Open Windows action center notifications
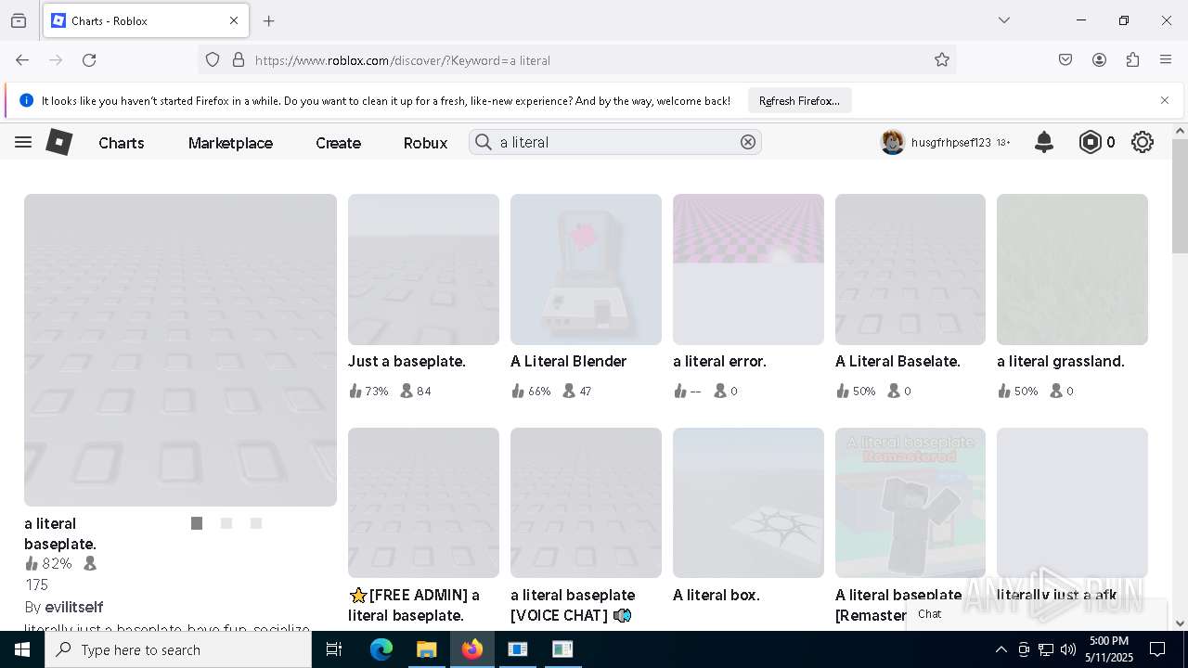Image resolution: width=1188 pixels, height=668 pixels. point(1157,649)
